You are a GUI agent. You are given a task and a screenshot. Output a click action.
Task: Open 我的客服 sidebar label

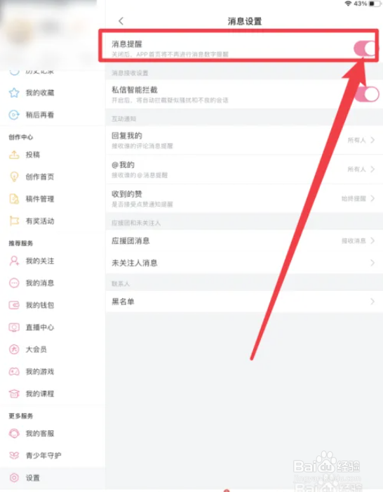40,434
